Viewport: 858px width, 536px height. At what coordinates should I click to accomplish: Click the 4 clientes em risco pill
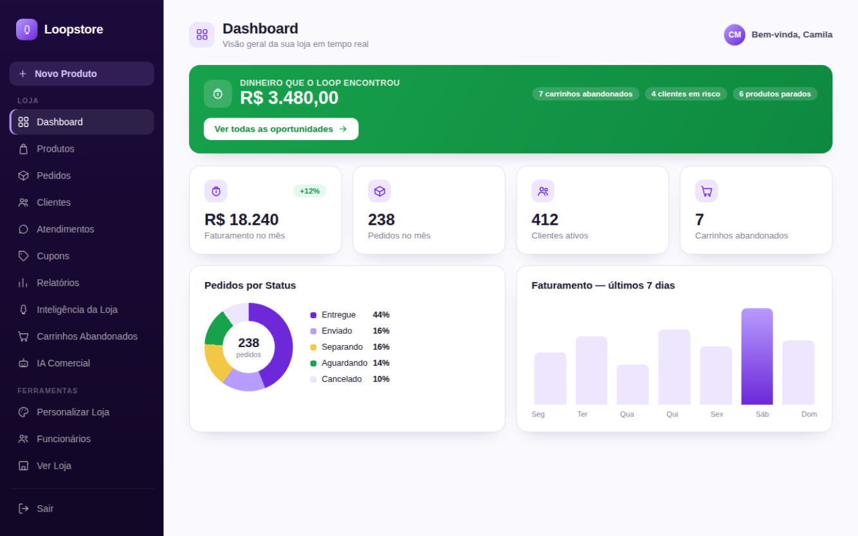[686, 94]
